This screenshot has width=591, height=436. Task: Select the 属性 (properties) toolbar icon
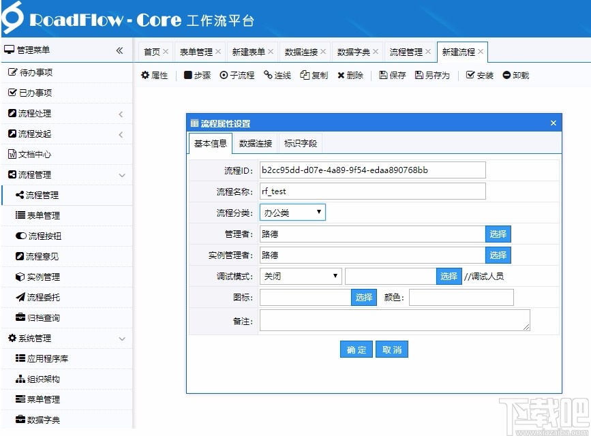tap(155, 75)
